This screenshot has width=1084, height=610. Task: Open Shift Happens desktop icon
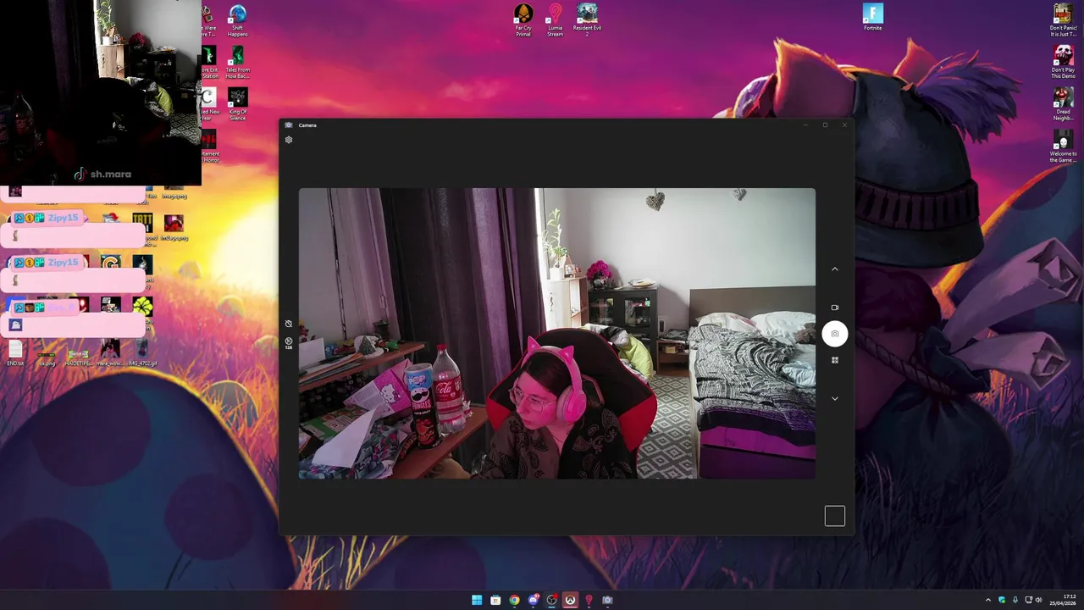click(x=238, y=21)
